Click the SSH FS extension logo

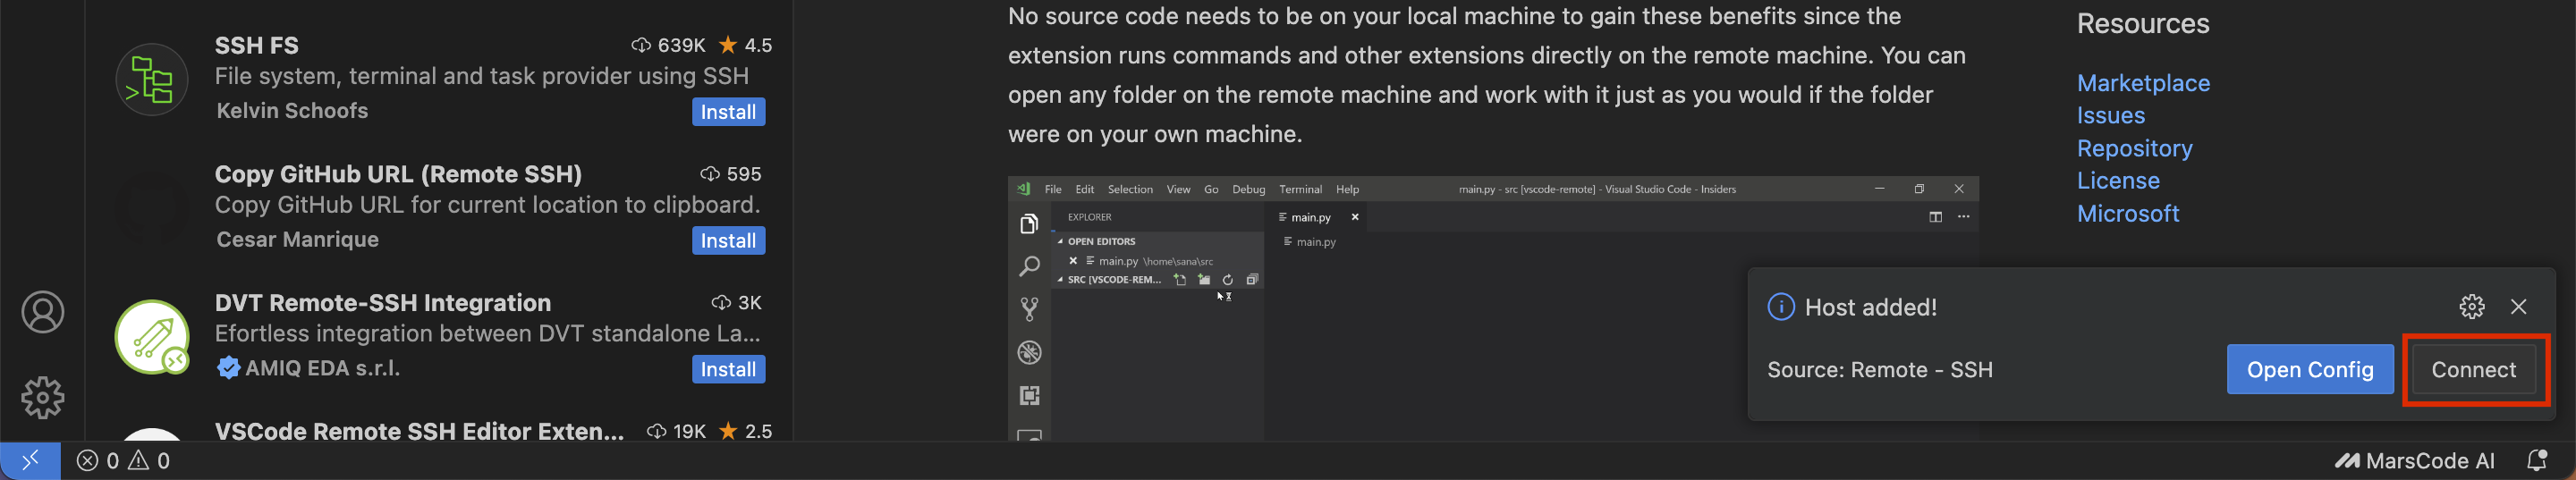pos(152,79)
